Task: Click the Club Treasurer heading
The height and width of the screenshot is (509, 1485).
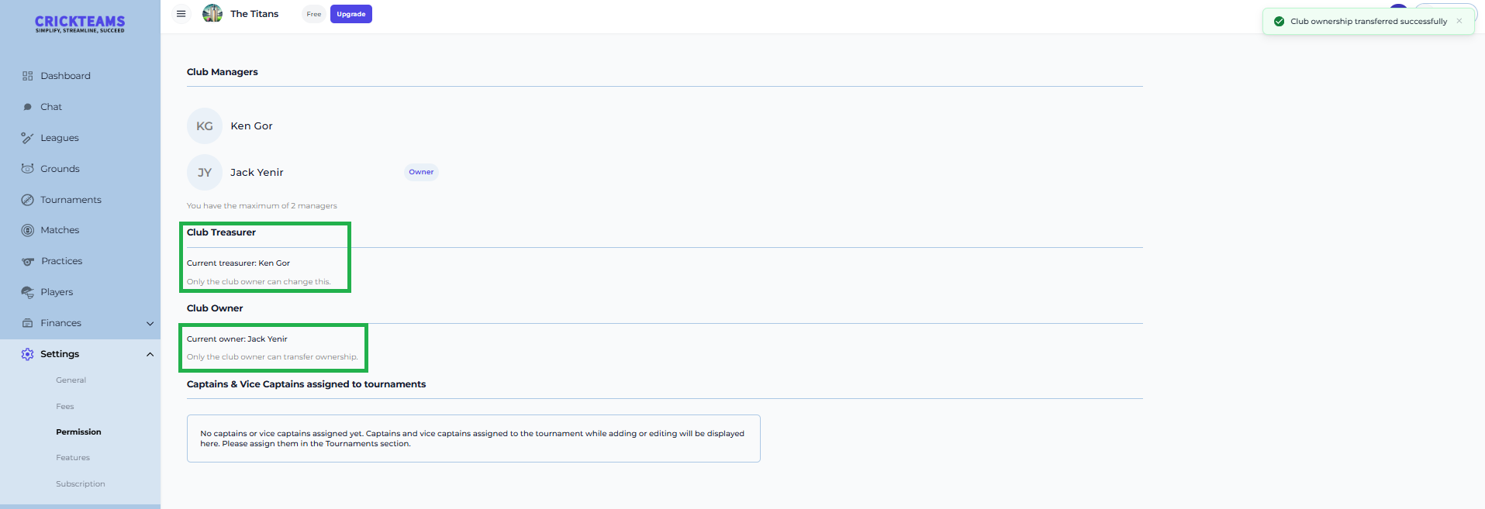Action: tap(221, 232)
